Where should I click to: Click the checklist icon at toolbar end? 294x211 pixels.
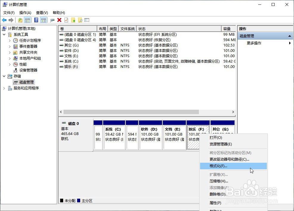coord(87,20)
